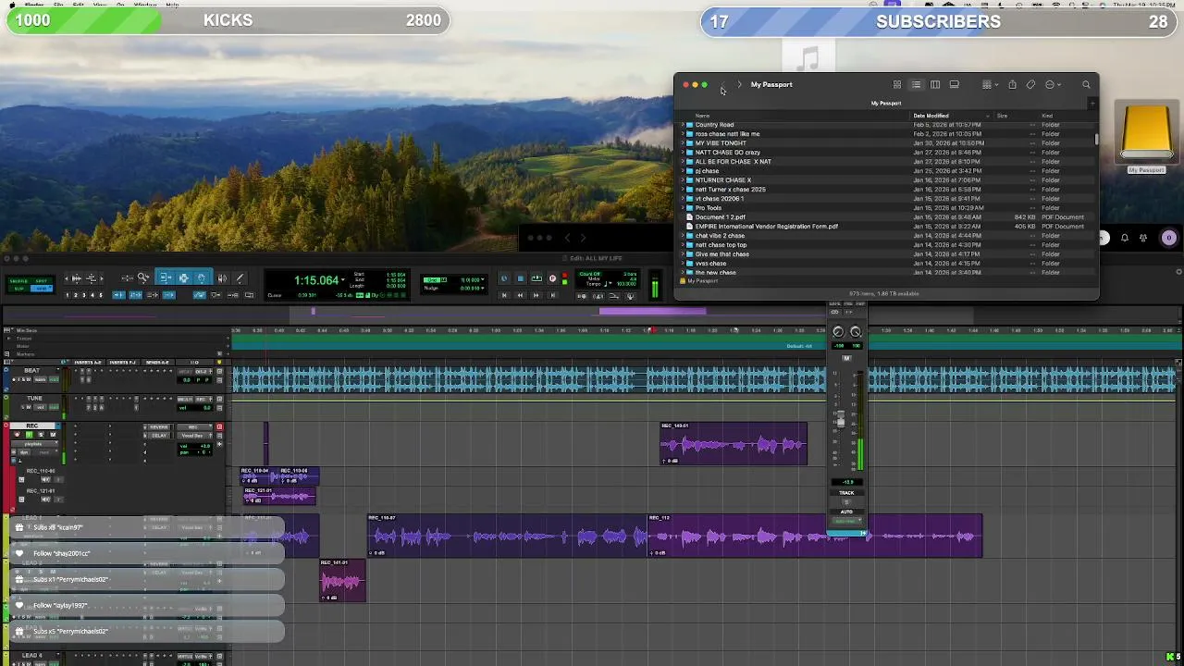This screenshot has height=666, width=1184.
Task: Sort Finder list by Name column
Action: 703,116
